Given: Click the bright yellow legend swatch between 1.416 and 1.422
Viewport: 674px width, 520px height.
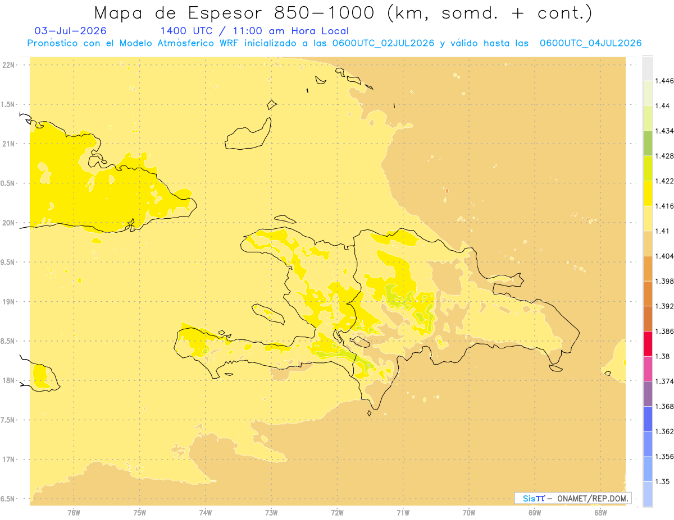Looking at the screenshot, I should (x=648, y=193).
